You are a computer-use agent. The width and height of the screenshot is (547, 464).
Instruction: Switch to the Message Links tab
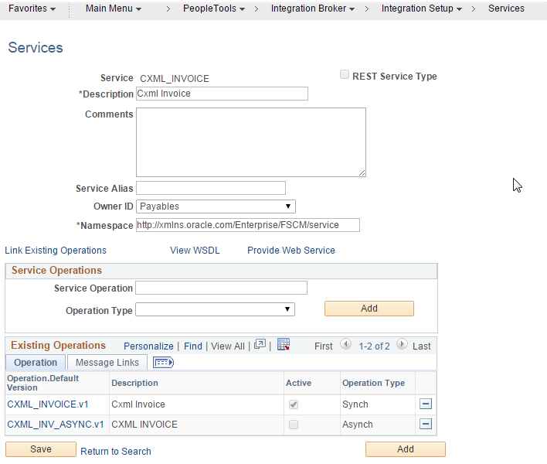point(107,362)
